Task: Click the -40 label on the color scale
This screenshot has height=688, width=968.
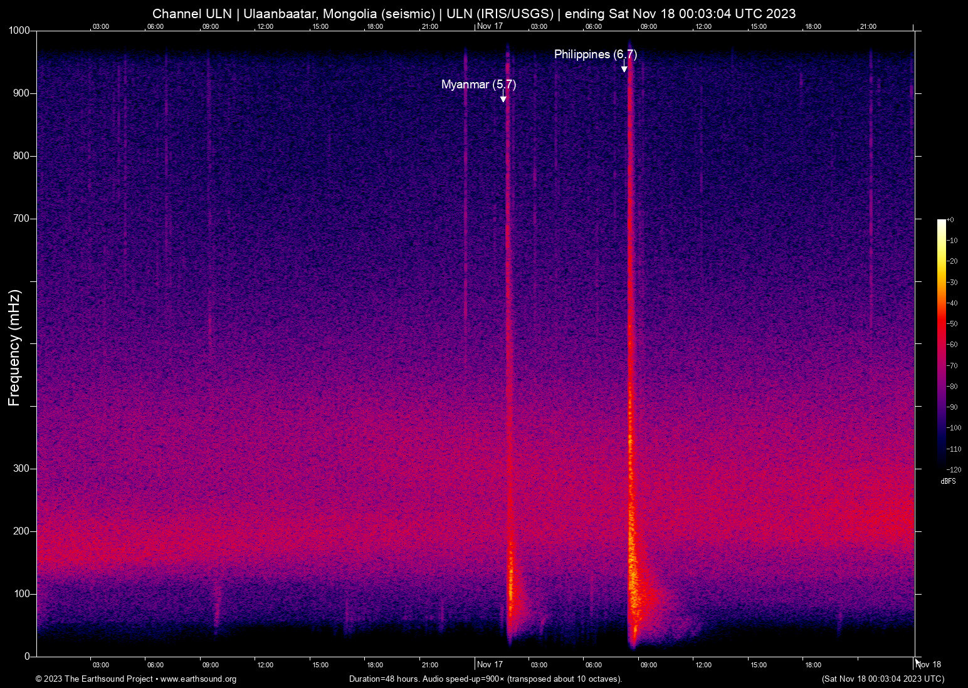Action: pyautogui.click(x=952, y=303)
